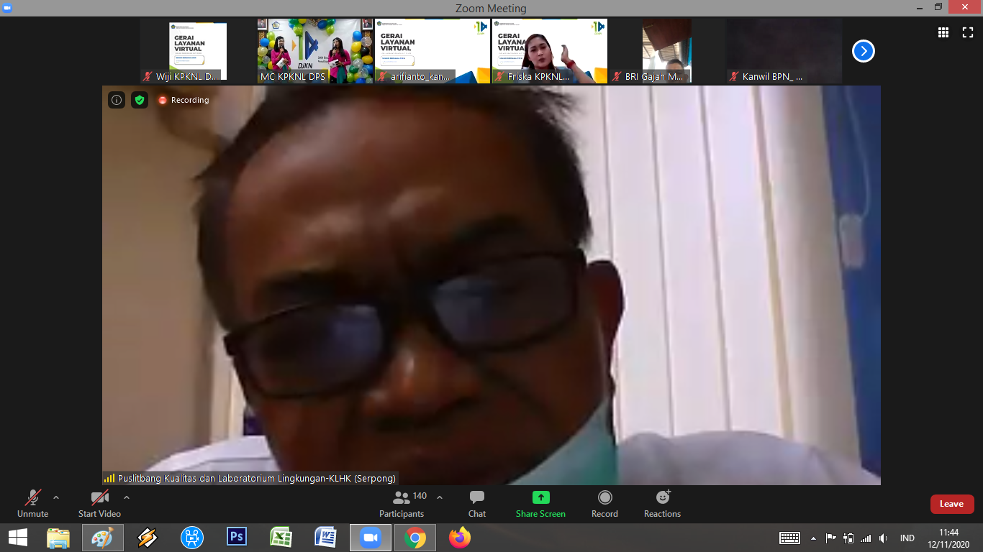Expand the arrow beside Participants
Screen dimensions: 983x552
click(x=440, y=497)
